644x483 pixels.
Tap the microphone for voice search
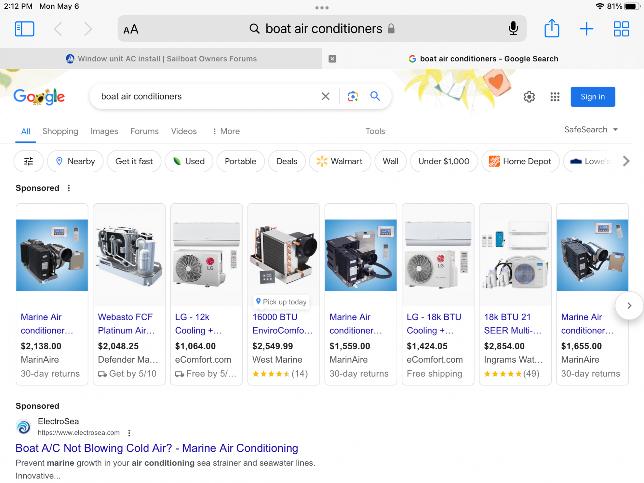pyautogui.click(x=513, y=29)
